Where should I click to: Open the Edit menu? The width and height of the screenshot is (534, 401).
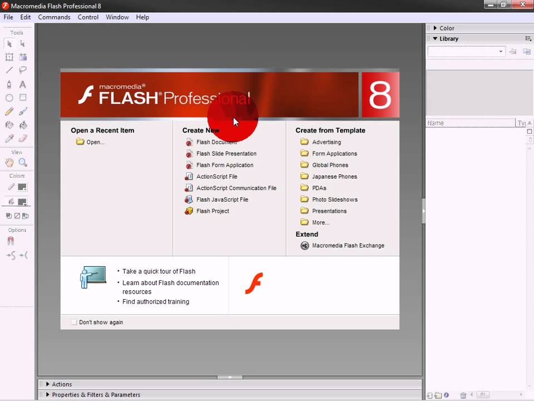(25, 17)
